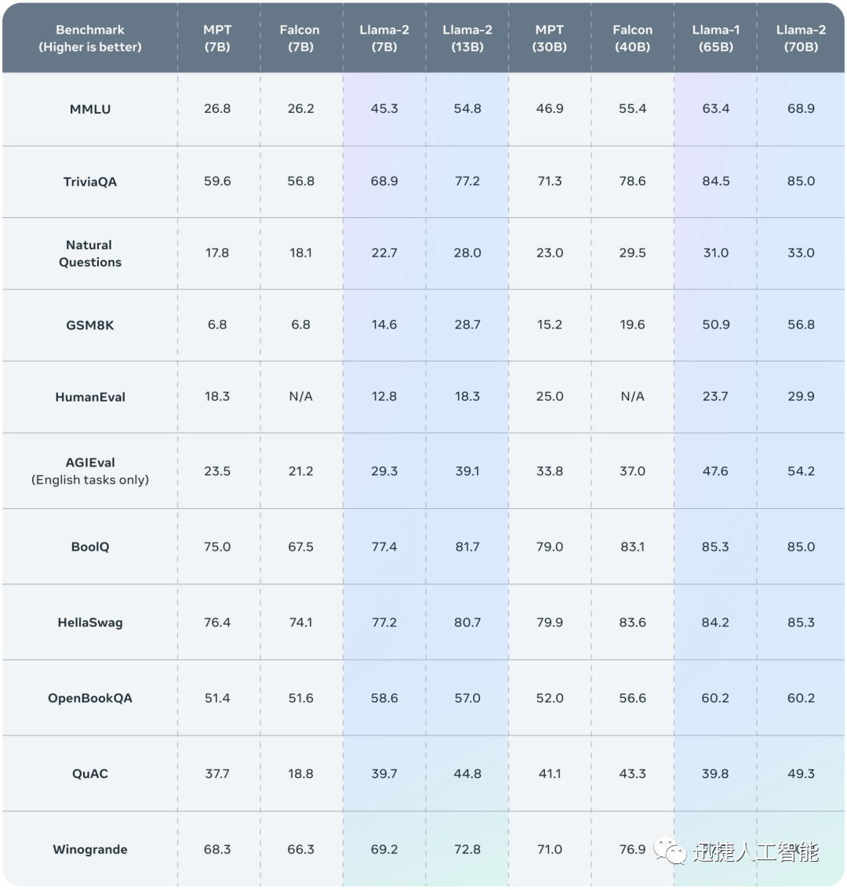Select the Benchmark (Higher is better) header

click(x=90, y=38)
